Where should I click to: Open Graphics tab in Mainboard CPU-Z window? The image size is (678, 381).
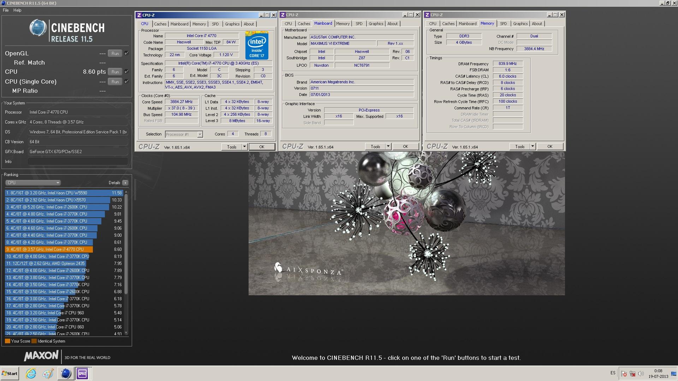(376, 24)
